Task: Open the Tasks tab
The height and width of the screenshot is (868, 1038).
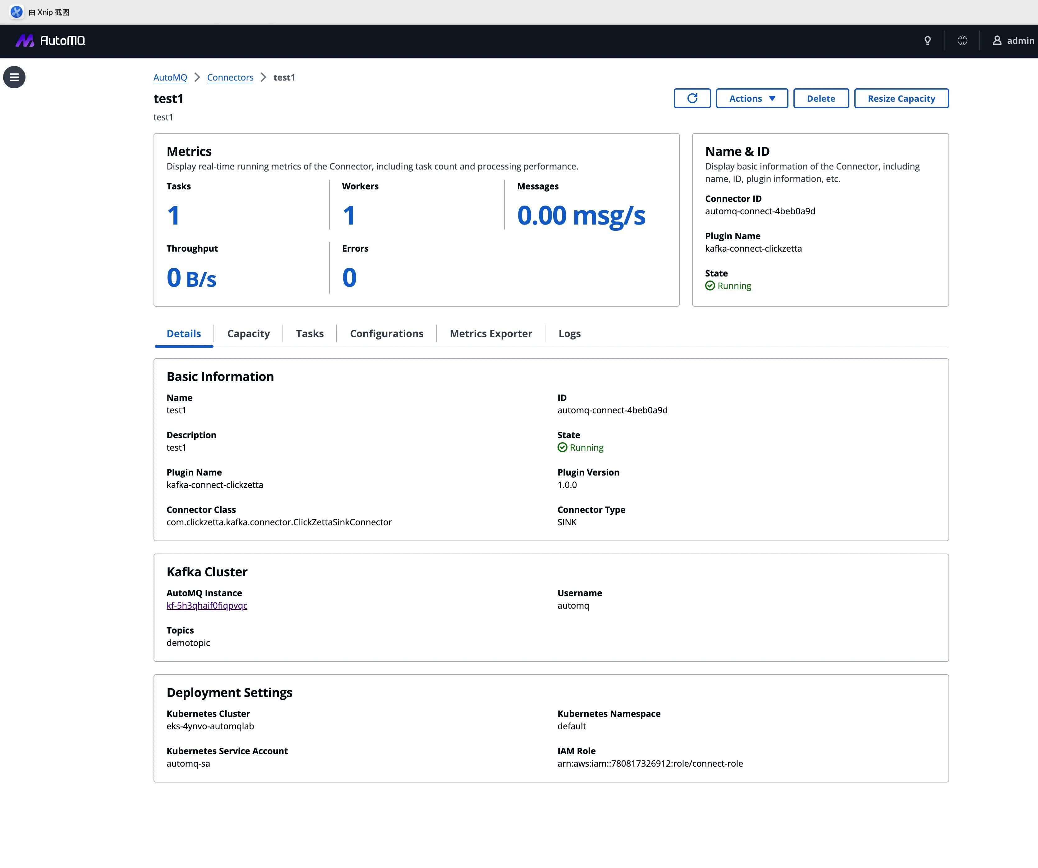Action: 310,334
